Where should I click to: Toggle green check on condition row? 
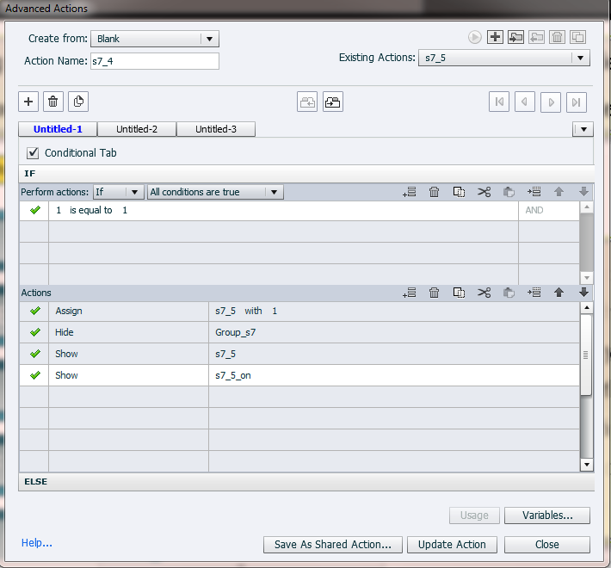coord(35,210)
